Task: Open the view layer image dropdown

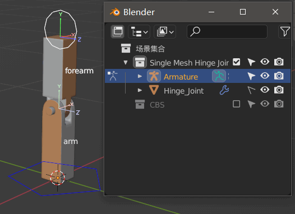Action: [165, 31]
